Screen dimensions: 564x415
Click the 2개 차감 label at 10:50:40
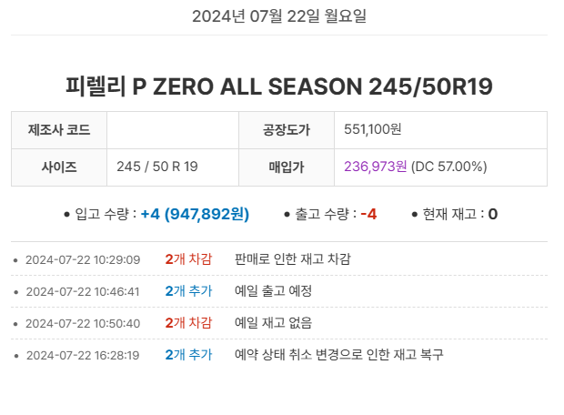point(188,323)
